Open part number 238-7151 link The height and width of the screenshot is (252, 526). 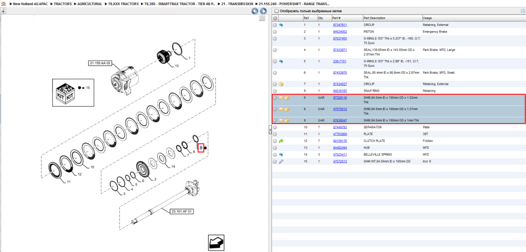tap(339, 62)
